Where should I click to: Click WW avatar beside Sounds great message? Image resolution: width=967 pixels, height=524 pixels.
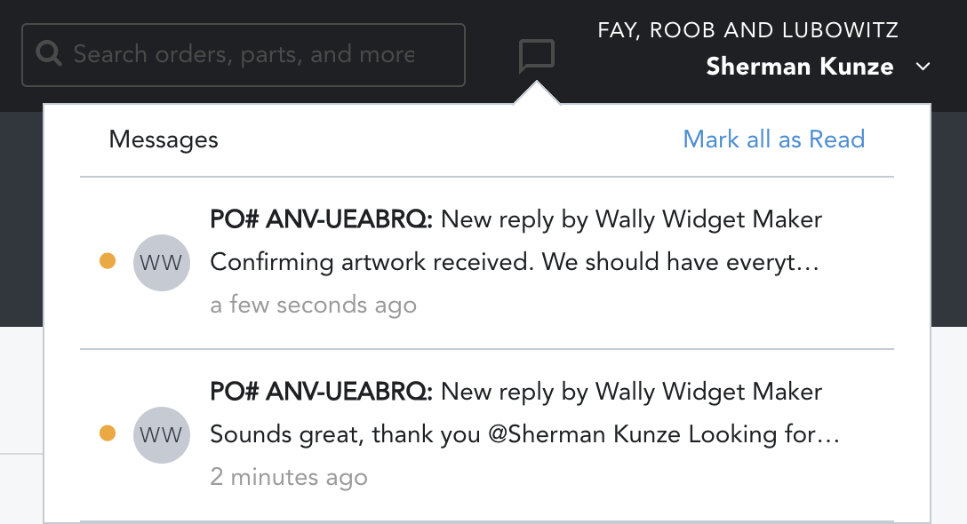(161, 435)
